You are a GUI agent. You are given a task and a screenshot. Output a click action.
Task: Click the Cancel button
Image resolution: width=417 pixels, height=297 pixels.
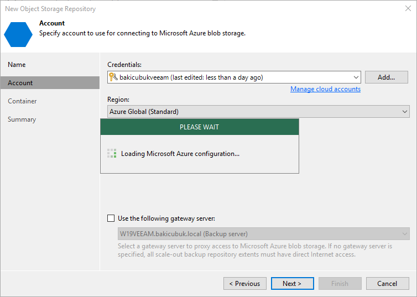point(388,283)
